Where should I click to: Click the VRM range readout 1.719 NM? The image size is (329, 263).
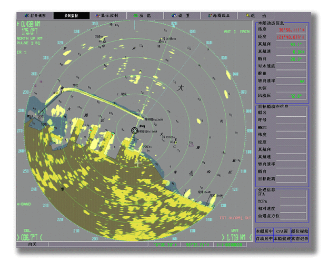point(235,237)
